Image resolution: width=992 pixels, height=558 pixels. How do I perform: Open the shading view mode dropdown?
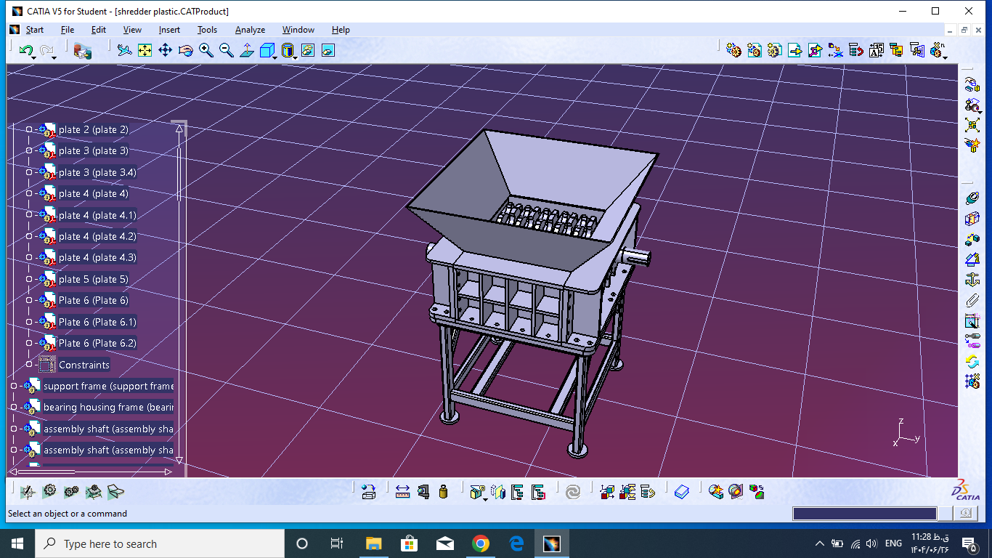[x=296, y=57]
